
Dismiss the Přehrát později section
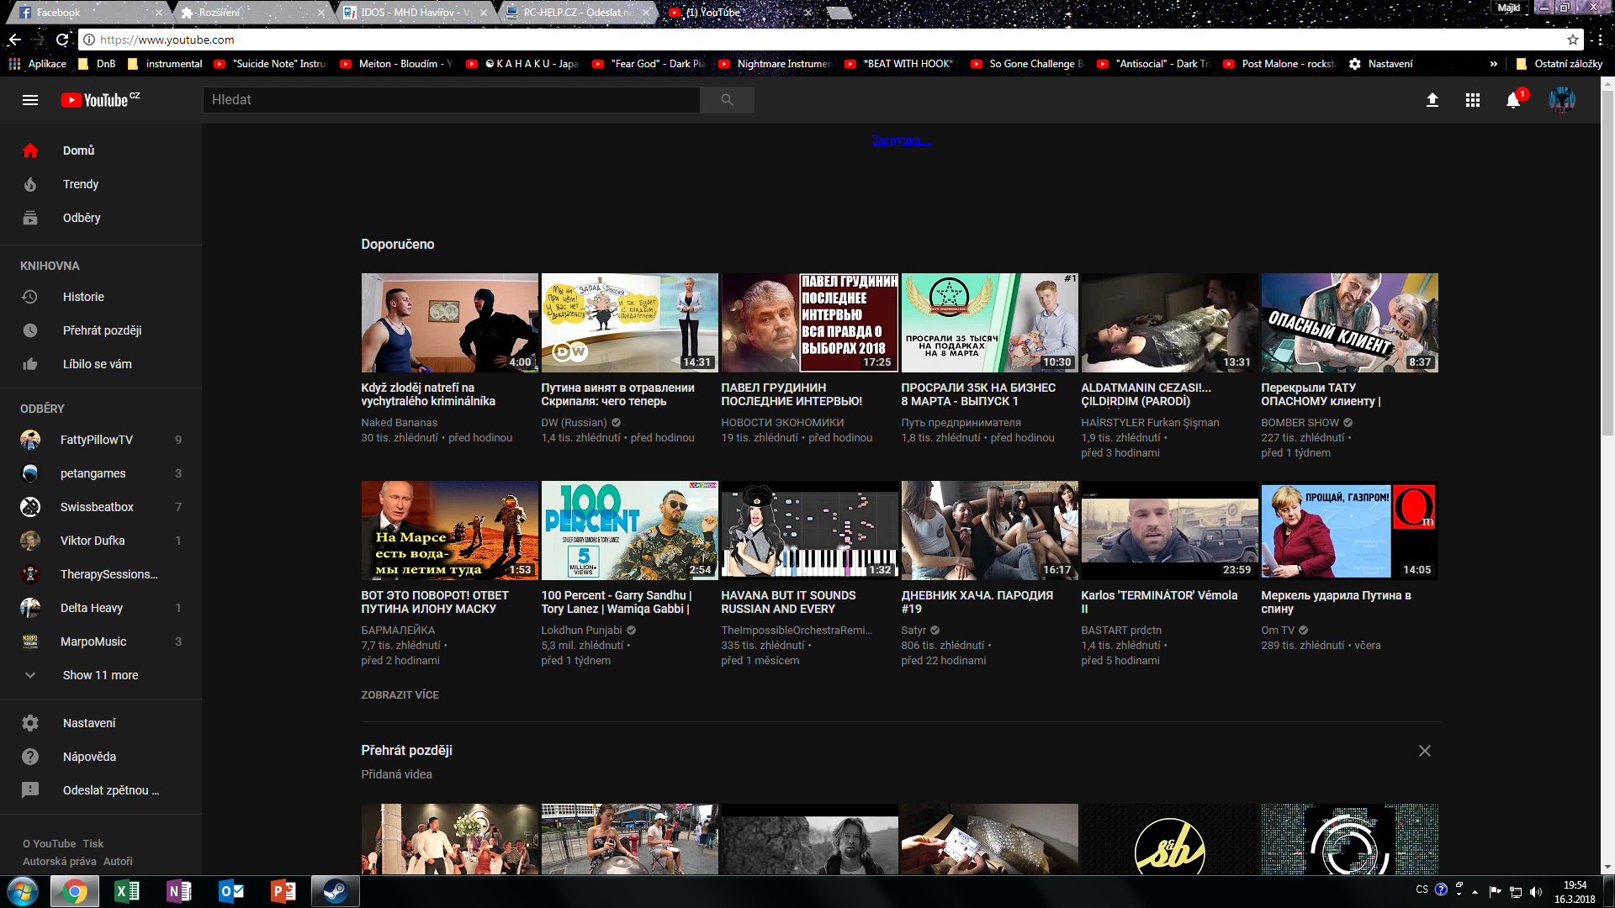(1424, 751)
